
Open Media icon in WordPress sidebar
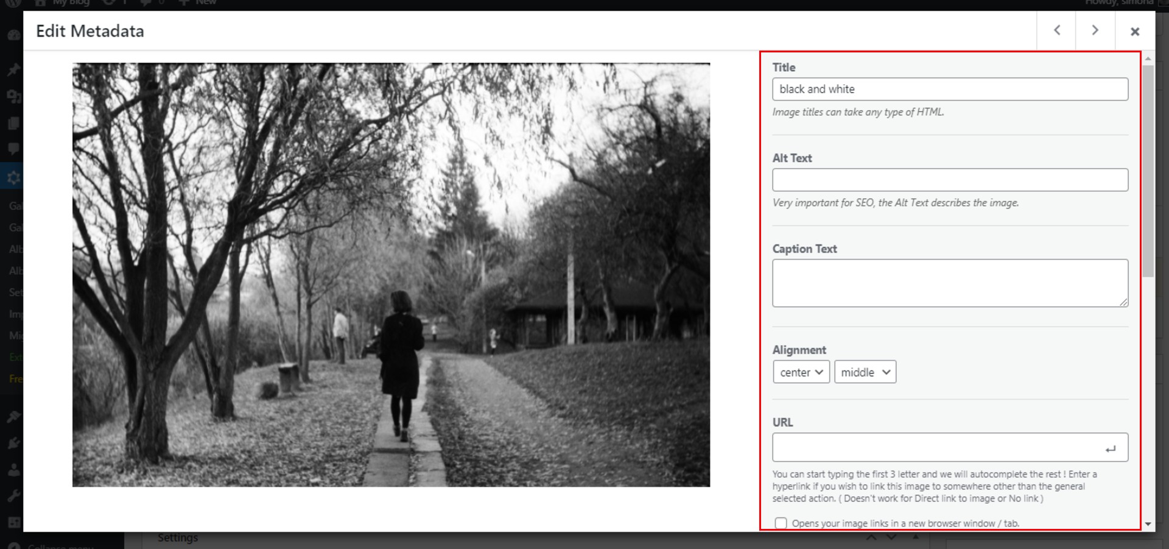(x=13, y=96)
